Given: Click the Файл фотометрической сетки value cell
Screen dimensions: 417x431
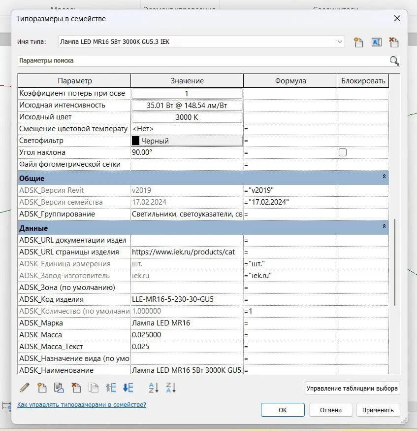Looking at the screenshot, I should point(187,164).
